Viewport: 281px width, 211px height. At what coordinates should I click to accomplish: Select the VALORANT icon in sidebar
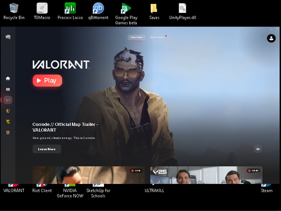tap(8, 100)
